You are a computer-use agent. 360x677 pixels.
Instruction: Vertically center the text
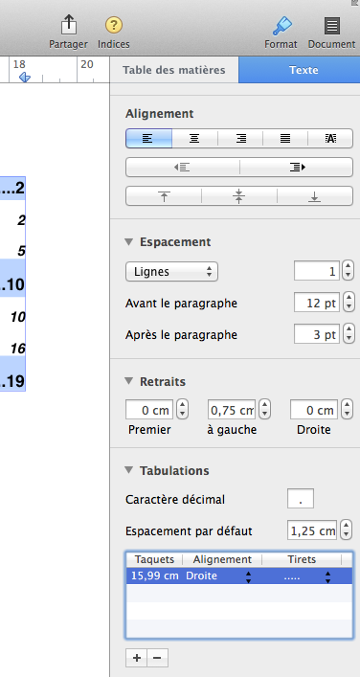coord(238,196)
